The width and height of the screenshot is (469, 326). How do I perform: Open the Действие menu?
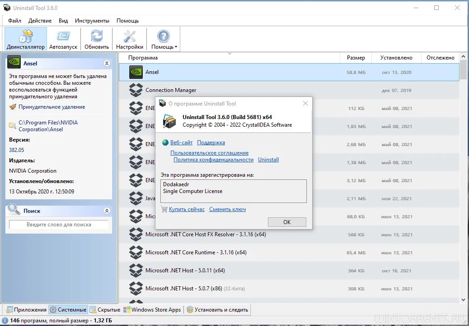tap(40, 21)
